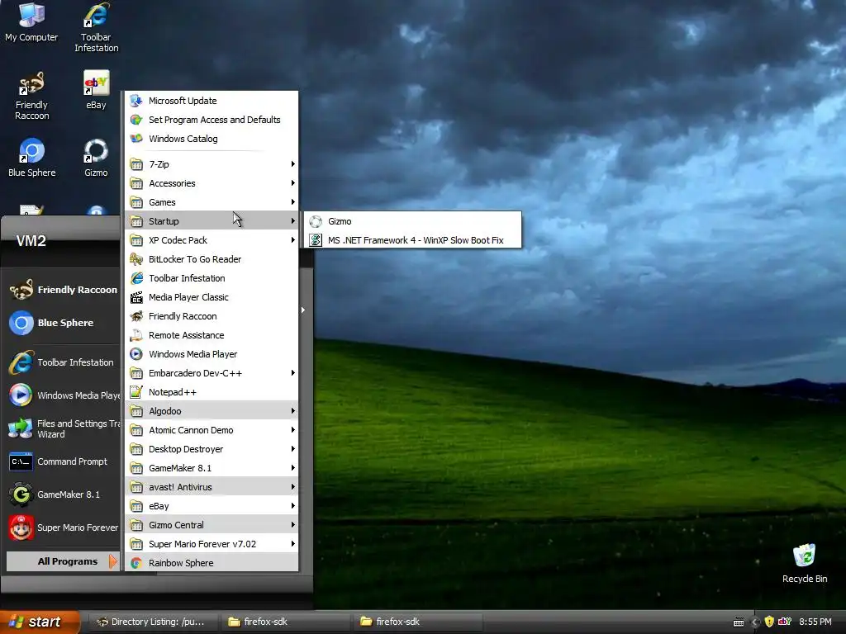The image size is (846, 634).
Task: Launch Toolbar Infestation desktop shortcut
Action: coord(96,27)
